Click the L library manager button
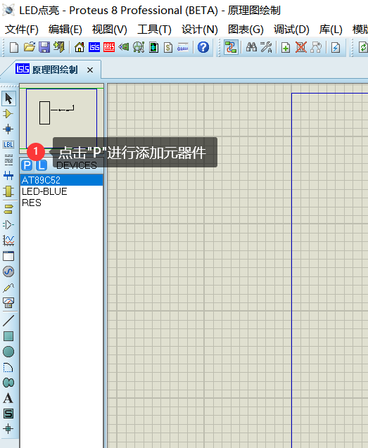 click(42, 165)
